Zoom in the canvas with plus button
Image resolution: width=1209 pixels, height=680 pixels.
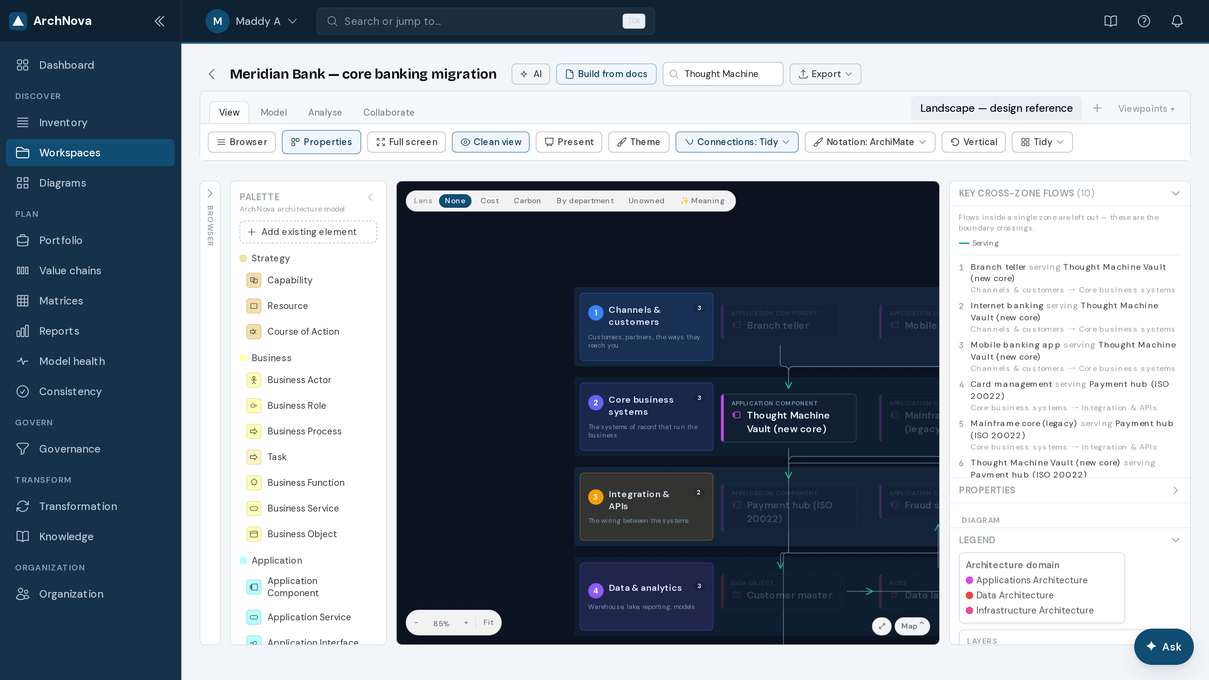466,623
